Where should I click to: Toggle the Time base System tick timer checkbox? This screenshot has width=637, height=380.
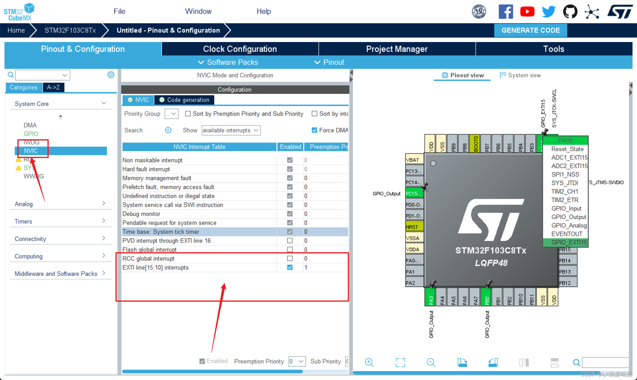tap(290, 232)
